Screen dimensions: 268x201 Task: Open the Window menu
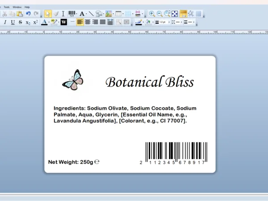[x=17, y=7]
